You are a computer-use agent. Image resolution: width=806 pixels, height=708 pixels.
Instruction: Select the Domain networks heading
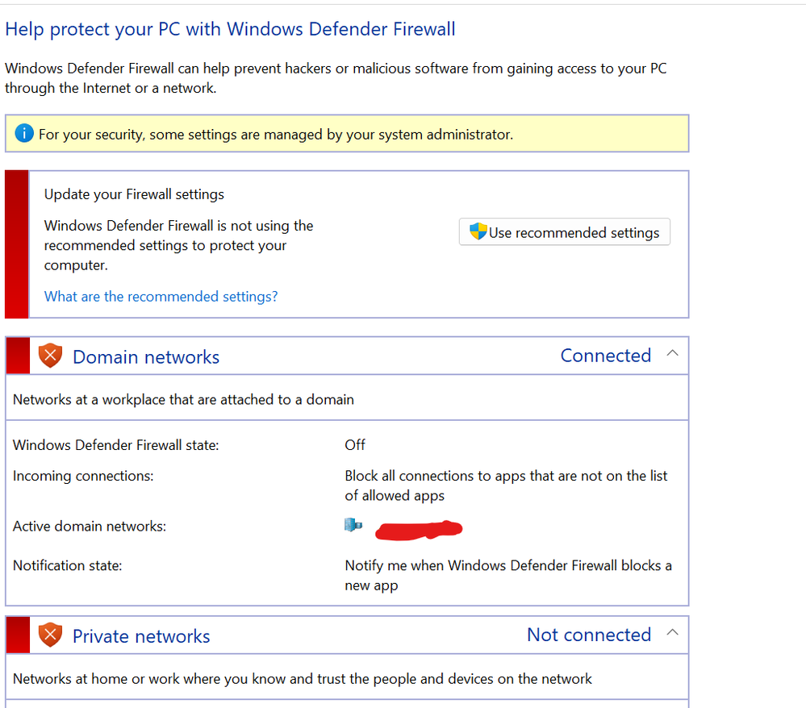146,357
